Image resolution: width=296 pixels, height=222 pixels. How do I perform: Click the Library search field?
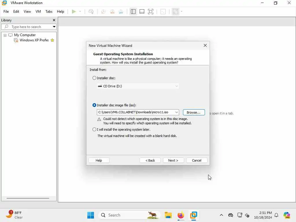pyautogui.click(x=29, y=27)
